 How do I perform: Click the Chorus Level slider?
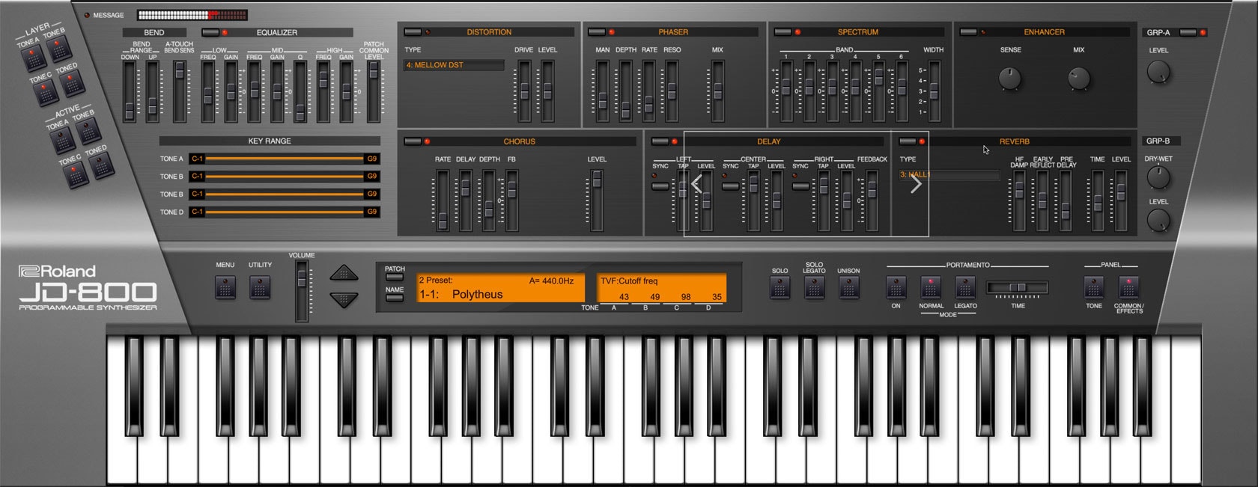pyautogui.click(x=597, y=200)
